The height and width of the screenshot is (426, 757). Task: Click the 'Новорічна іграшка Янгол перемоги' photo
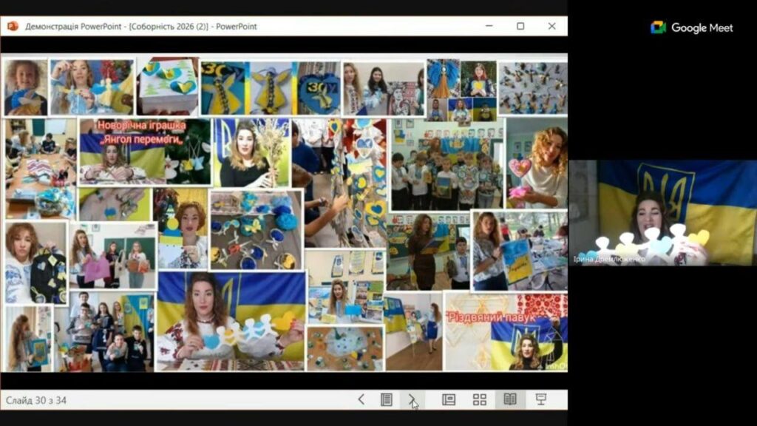[x=145, y=152]
